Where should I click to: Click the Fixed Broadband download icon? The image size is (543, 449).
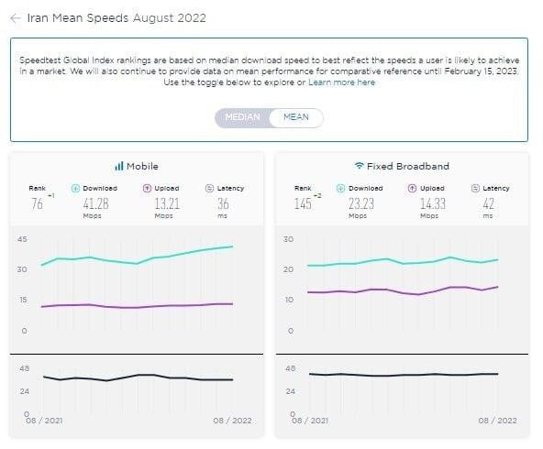point(341,188)
